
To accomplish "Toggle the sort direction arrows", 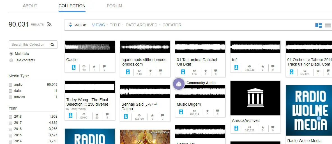I will pos(70,25).
